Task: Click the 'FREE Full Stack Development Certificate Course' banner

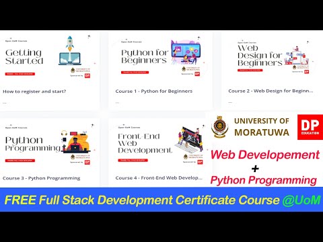Action: point(142,200)
